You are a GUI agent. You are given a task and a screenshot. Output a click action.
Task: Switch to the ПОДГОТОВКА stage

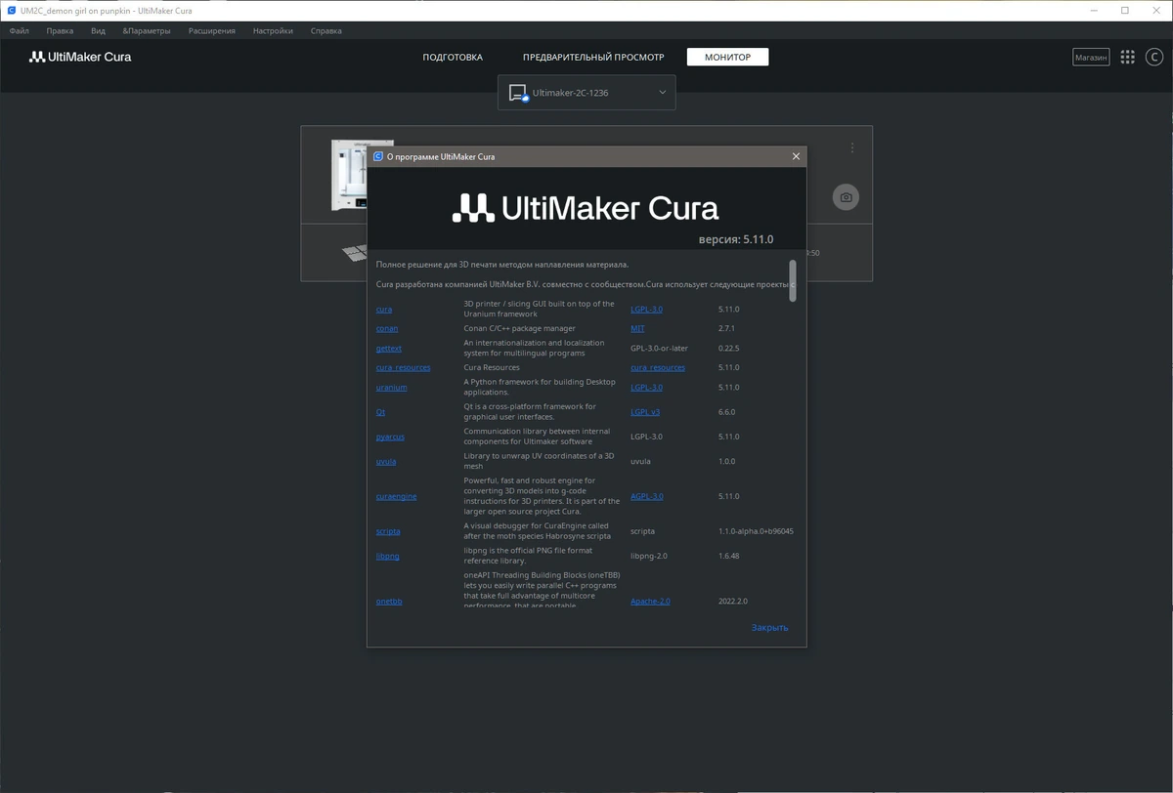coord(453,58)
